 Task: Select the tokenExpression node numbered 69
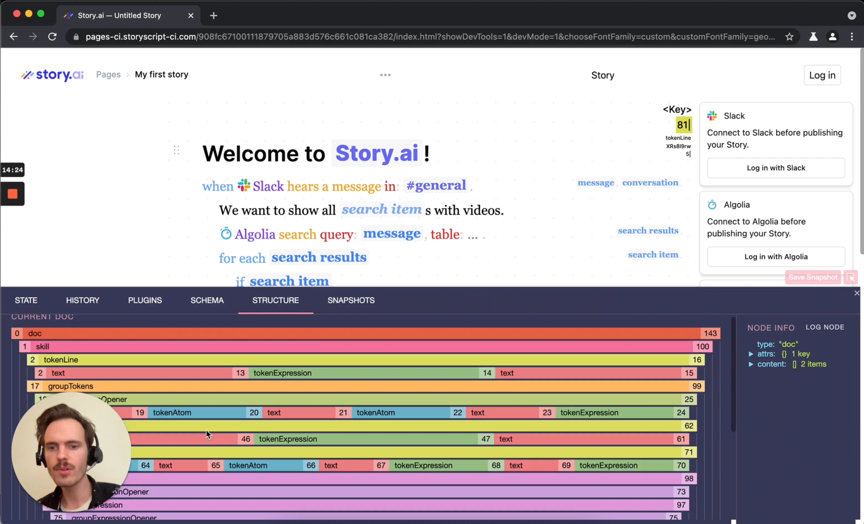[624, 465]
